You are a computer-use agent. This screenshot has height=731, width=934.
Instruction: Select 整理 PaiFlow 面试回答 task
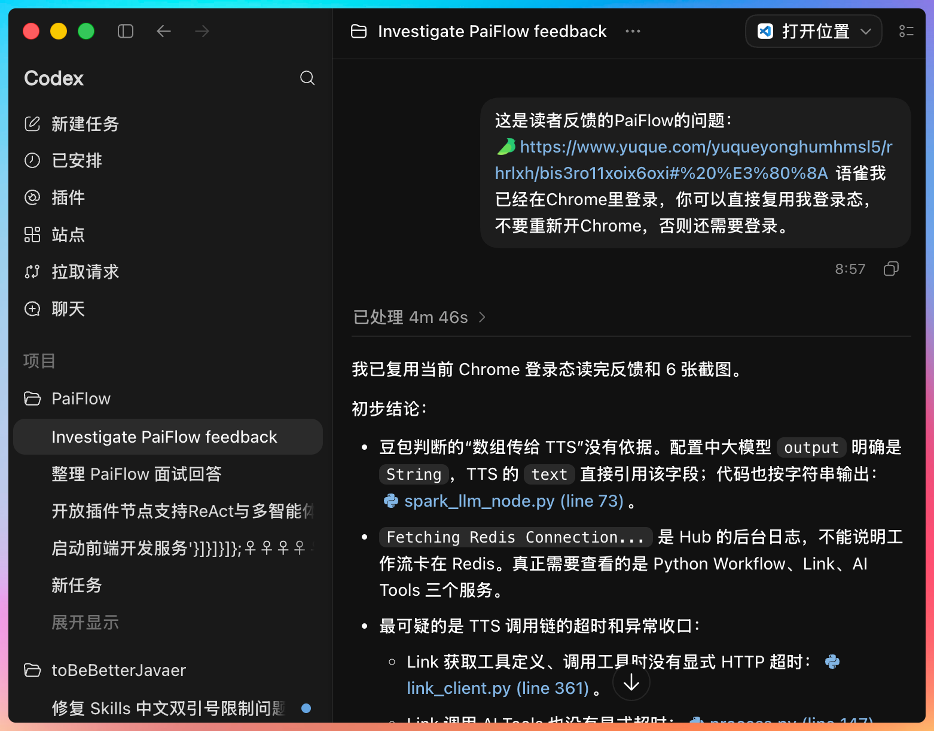point(168,474)
